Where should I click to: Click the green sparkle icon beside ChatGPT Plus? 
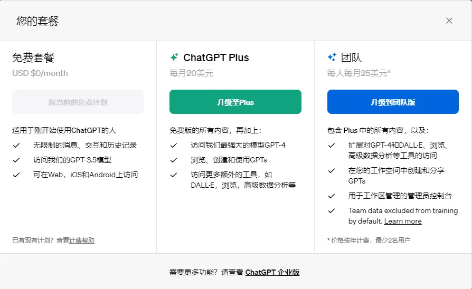click(x=174, y=57)
